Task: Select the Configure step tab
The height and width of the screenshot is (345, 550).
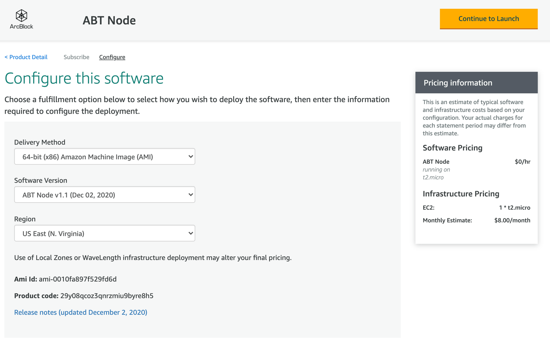Action: tap(112, 57)
